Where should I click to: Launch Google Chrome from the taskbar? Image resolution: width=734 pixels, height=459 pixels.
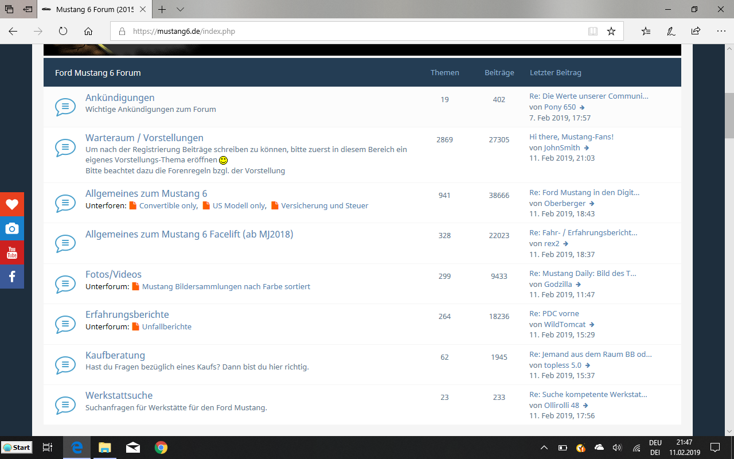161,448
